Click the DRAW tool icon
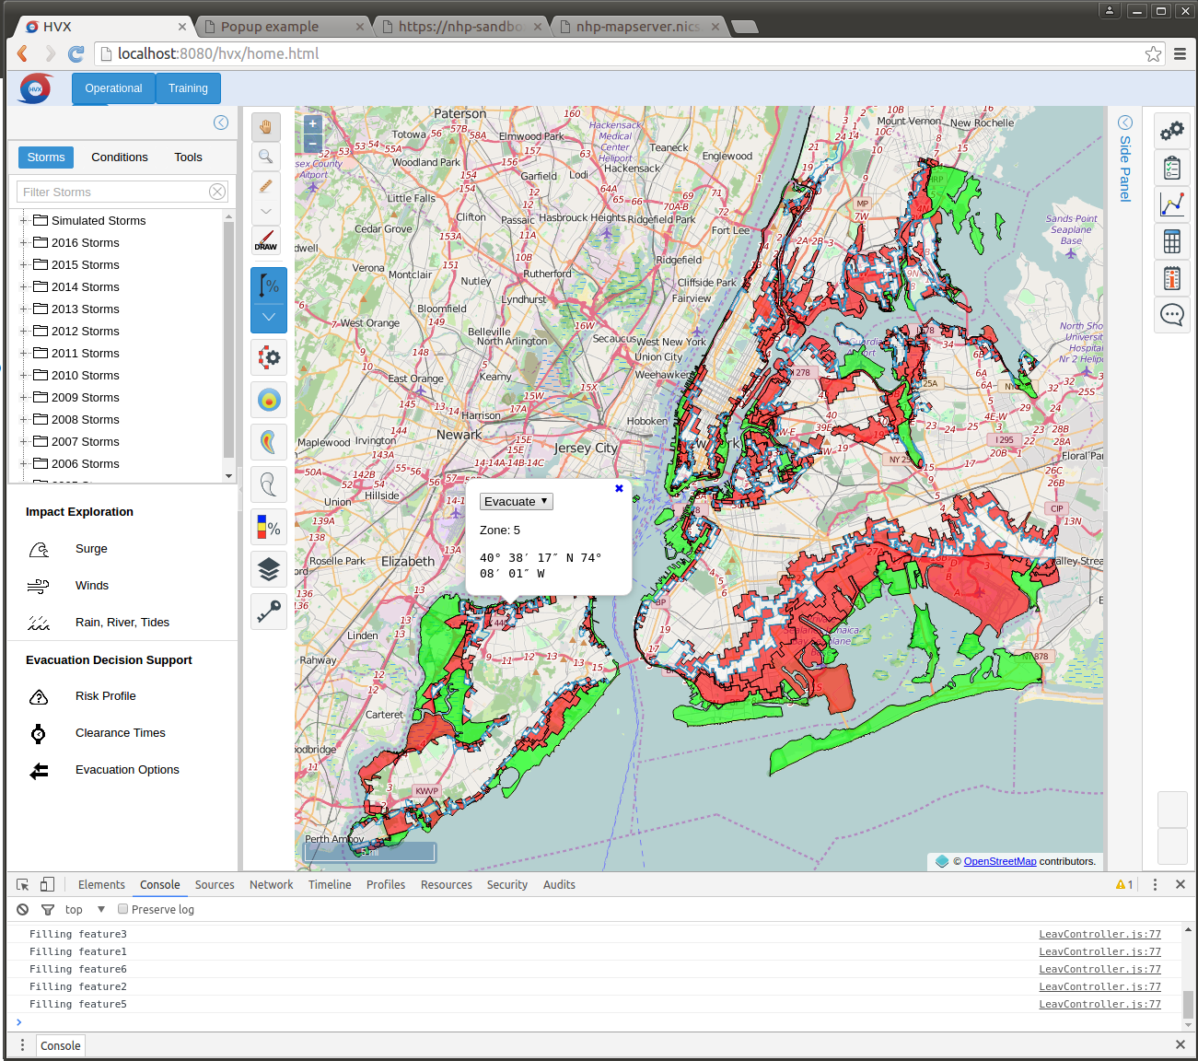 tap(266, 241)
